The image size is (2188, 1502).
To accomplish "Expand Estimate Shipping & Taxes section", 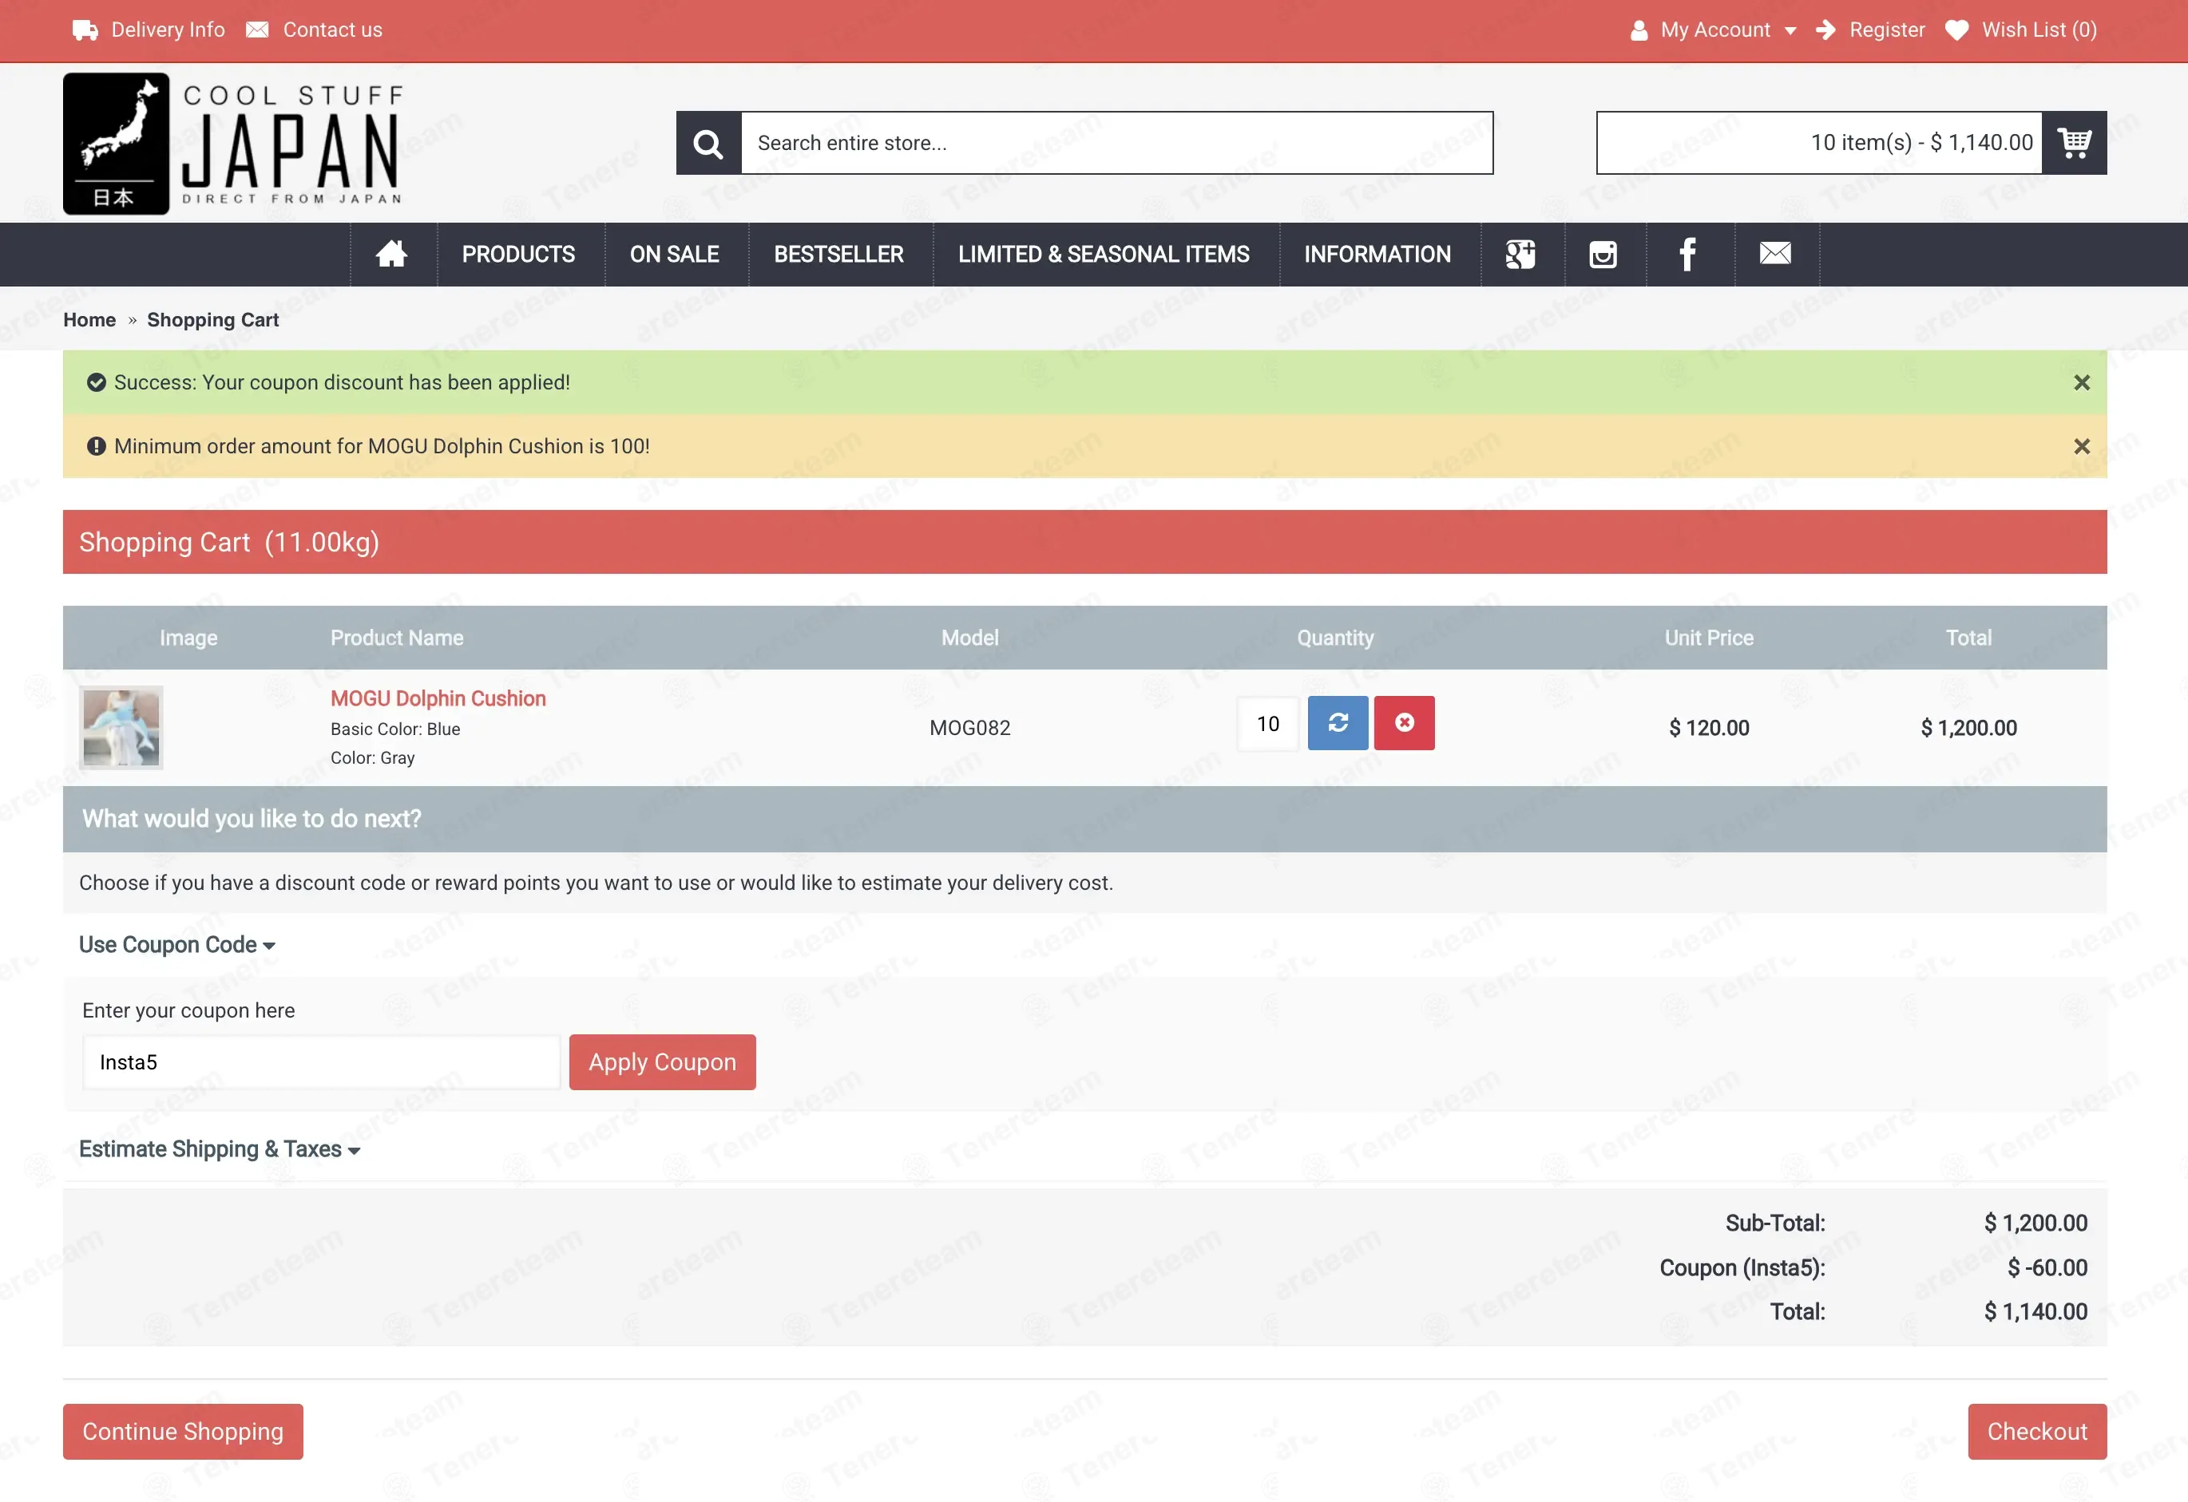I will 220,1149.
